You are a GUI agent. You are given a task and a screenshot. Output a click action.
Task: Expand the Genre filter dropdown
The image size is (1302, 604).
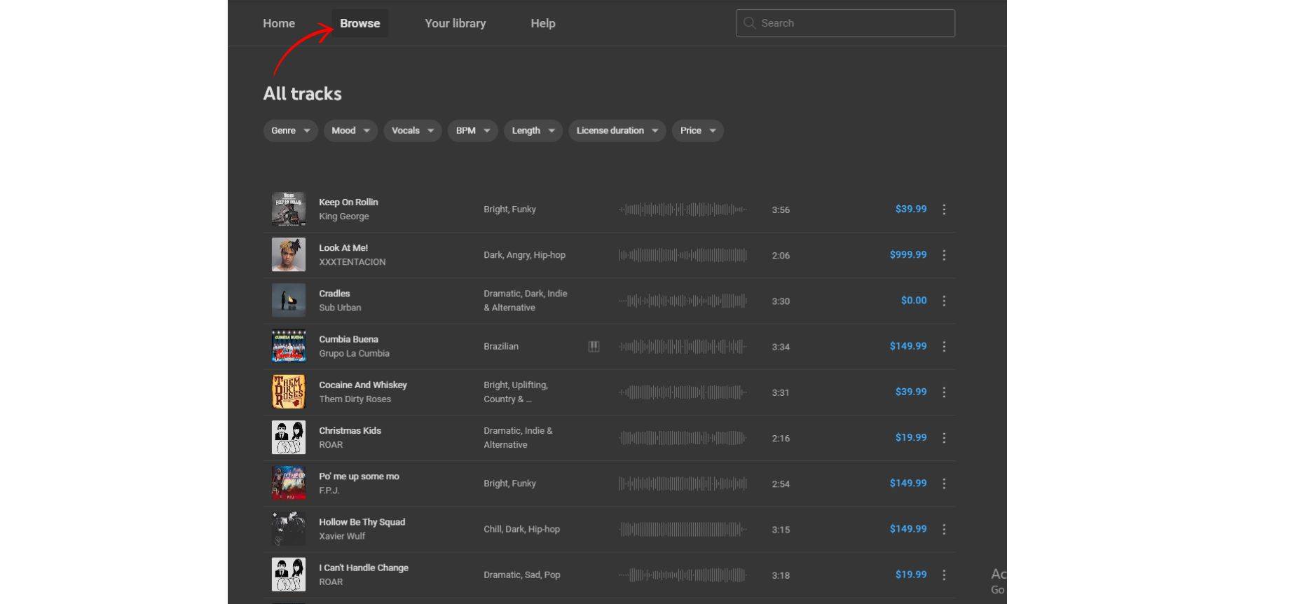[x=290, y=130]
